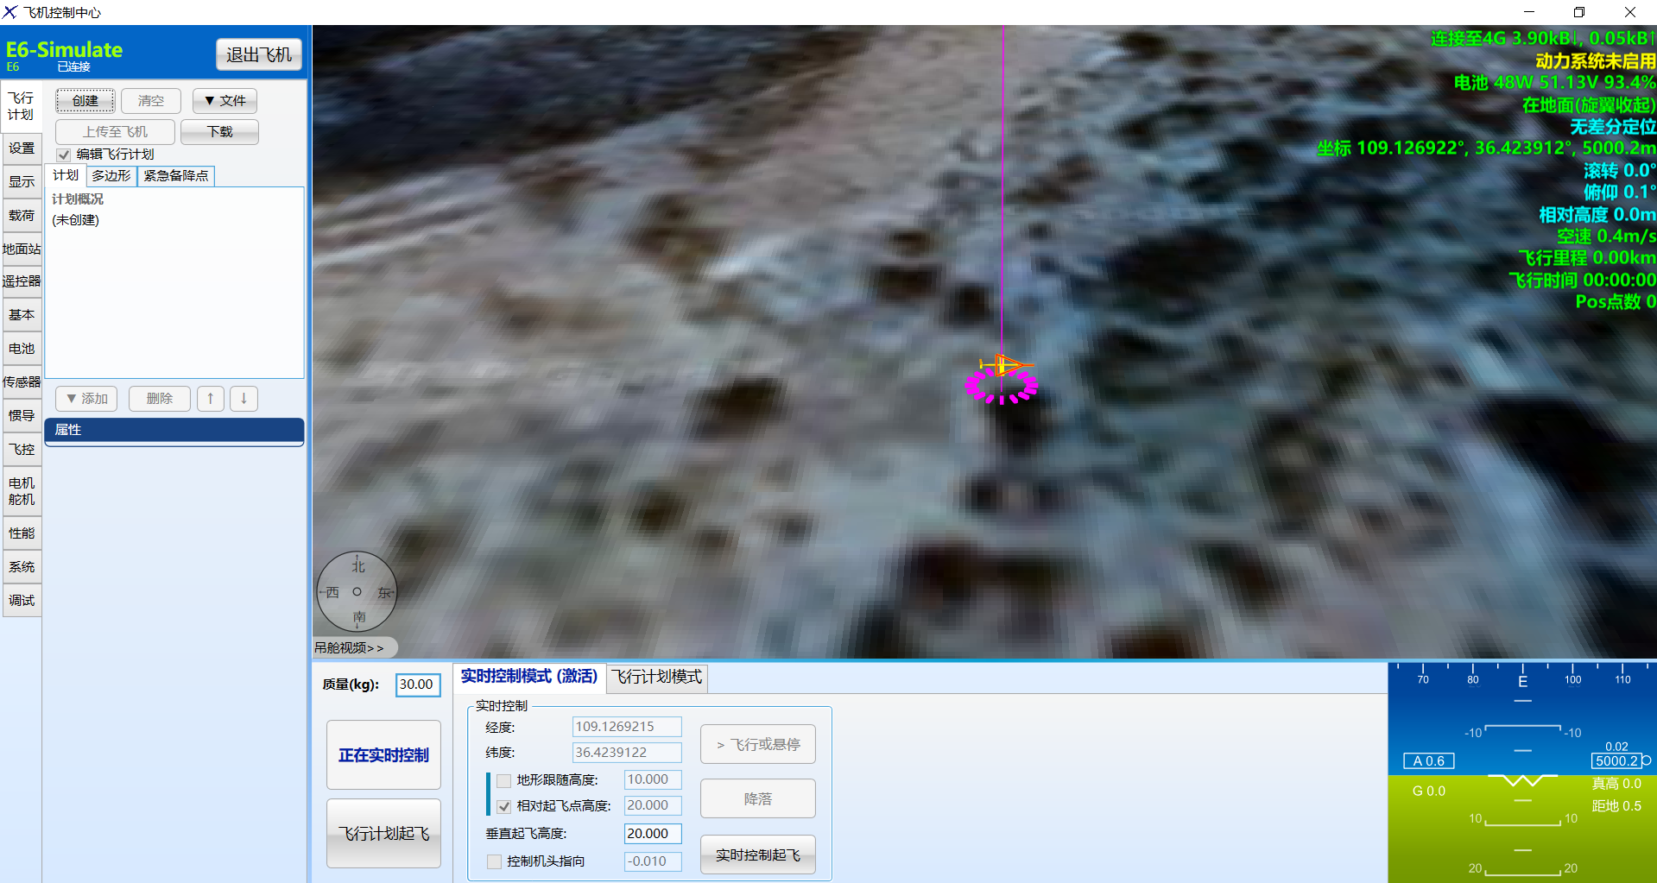The width and height of the screenshot is (1657, 883).
Task: Click the move-down arrow button
Action: (x=243, y=399)
